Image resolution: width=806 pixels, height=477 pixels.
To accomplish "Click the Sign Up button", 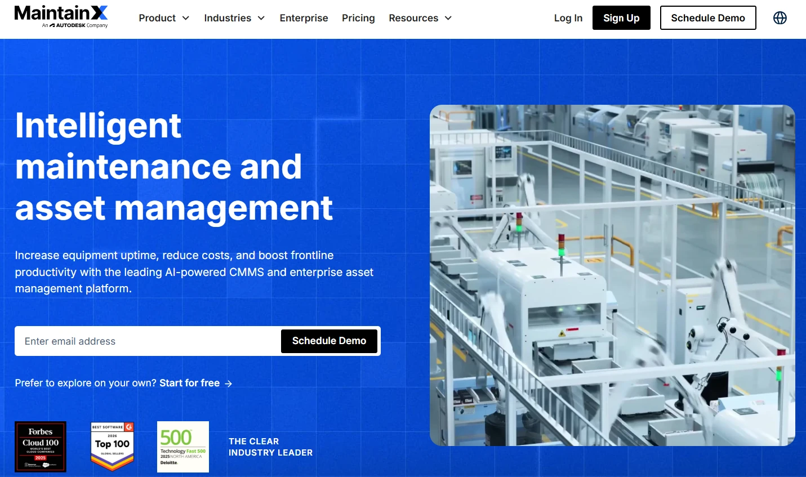I will tap(621, 18).
